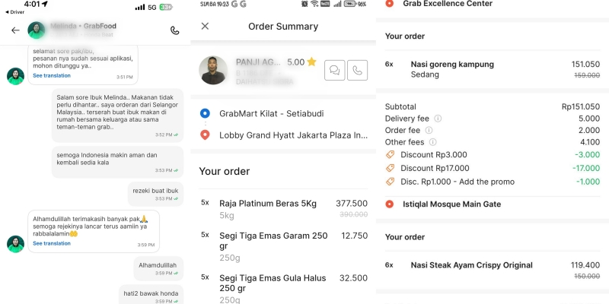Tap the Segi Tiga Emas Garam 250 gr item
Viewport: 609px width, 304px height.
click(283, 246)
